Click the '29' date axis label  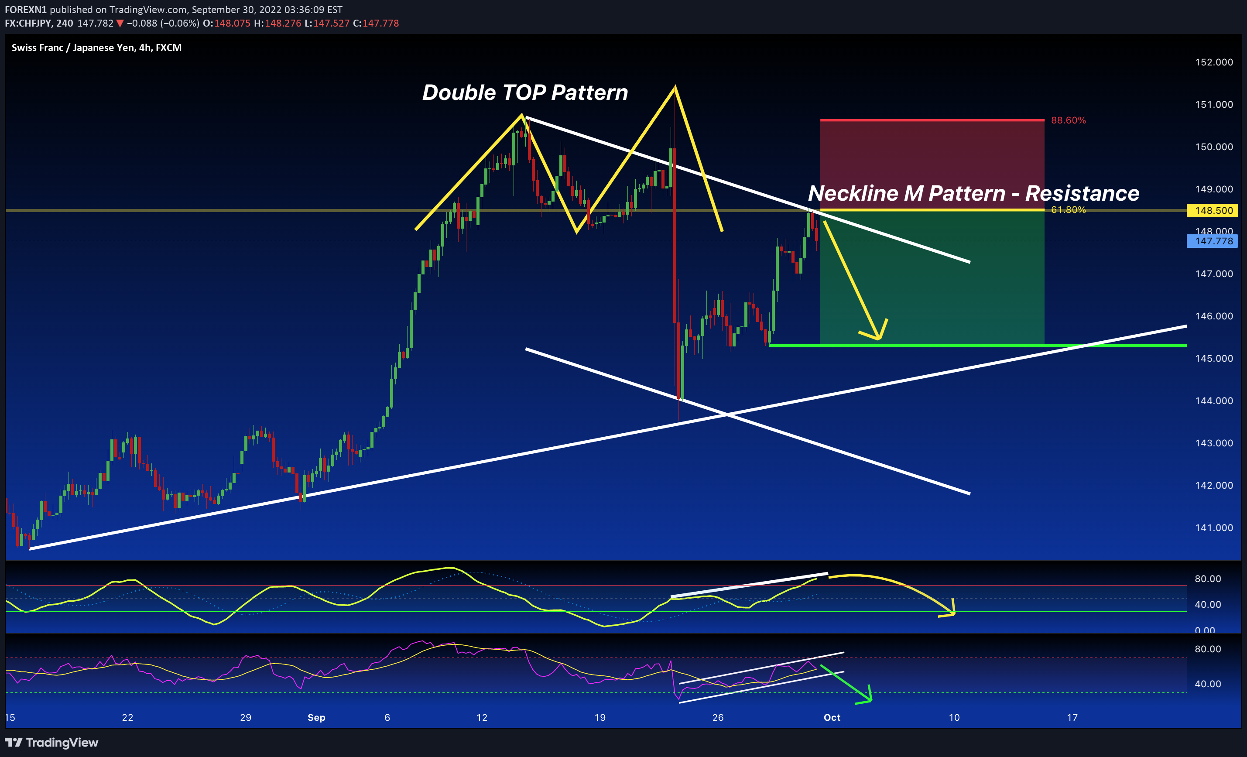tap(246, 718)
